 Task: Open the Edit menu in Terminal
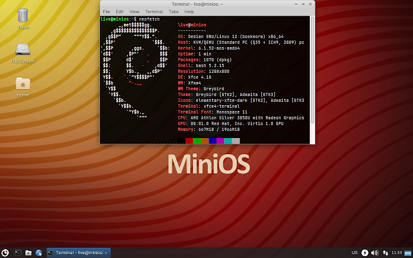coord(119,12)
